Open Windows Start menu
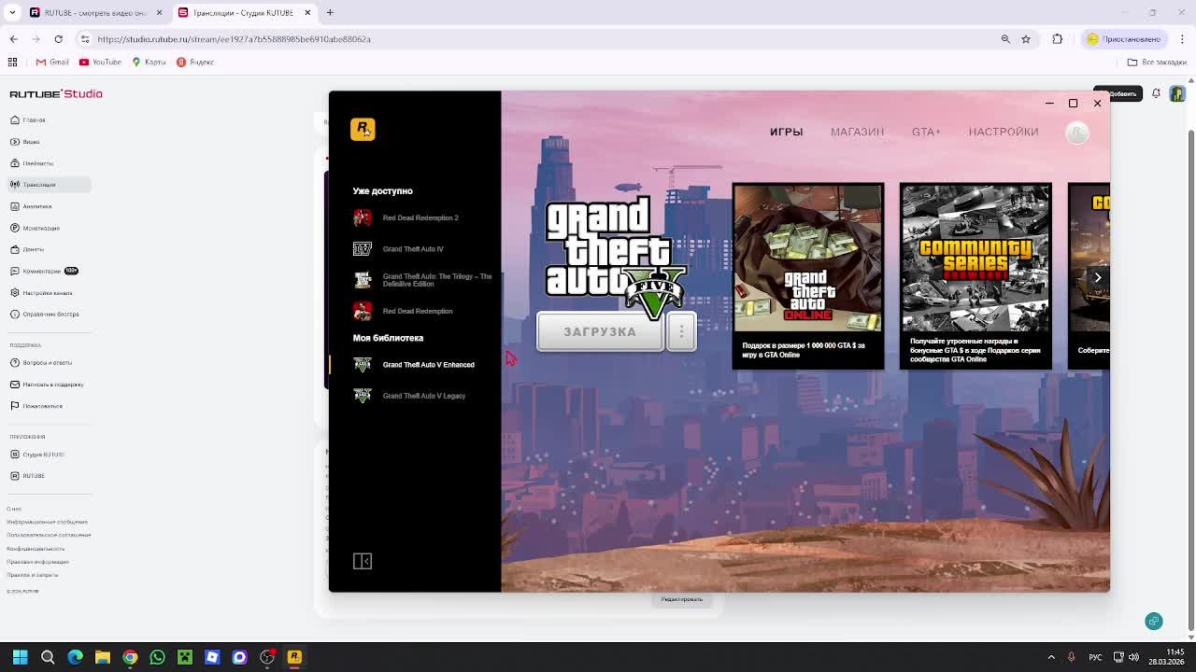This screenshot has width=1196, height=672. point(21,657)
